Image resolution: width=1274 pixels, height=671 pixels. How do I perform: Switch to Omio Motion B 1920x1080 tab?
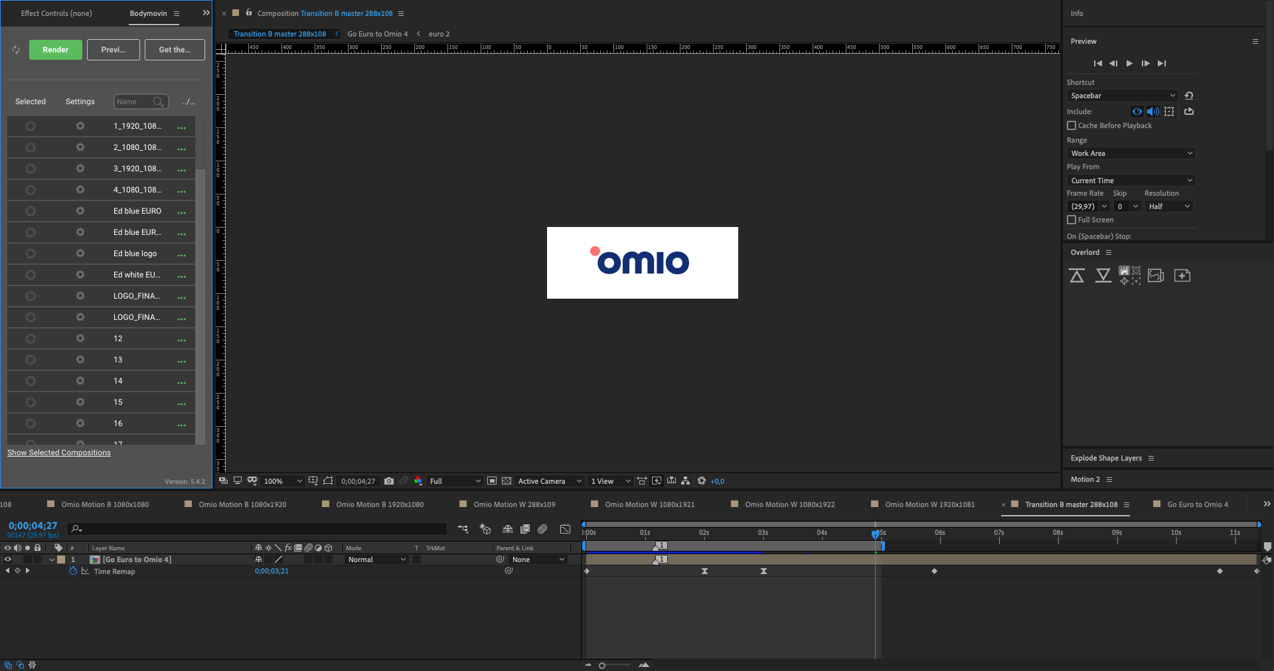[x=380, y=504]
